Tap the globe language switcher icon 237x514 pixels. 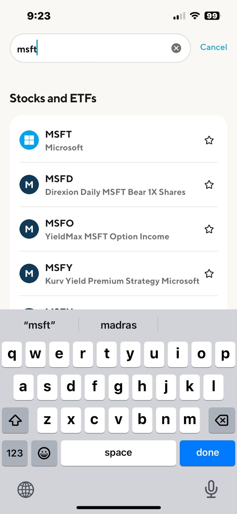[x=26, y=490]
